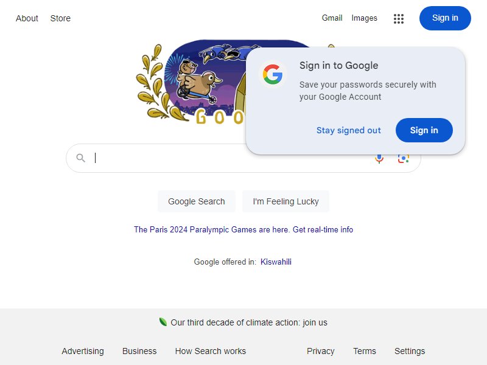Click I'm Feeling Lucky button
487x365 pixels.
tap(286, 201)
